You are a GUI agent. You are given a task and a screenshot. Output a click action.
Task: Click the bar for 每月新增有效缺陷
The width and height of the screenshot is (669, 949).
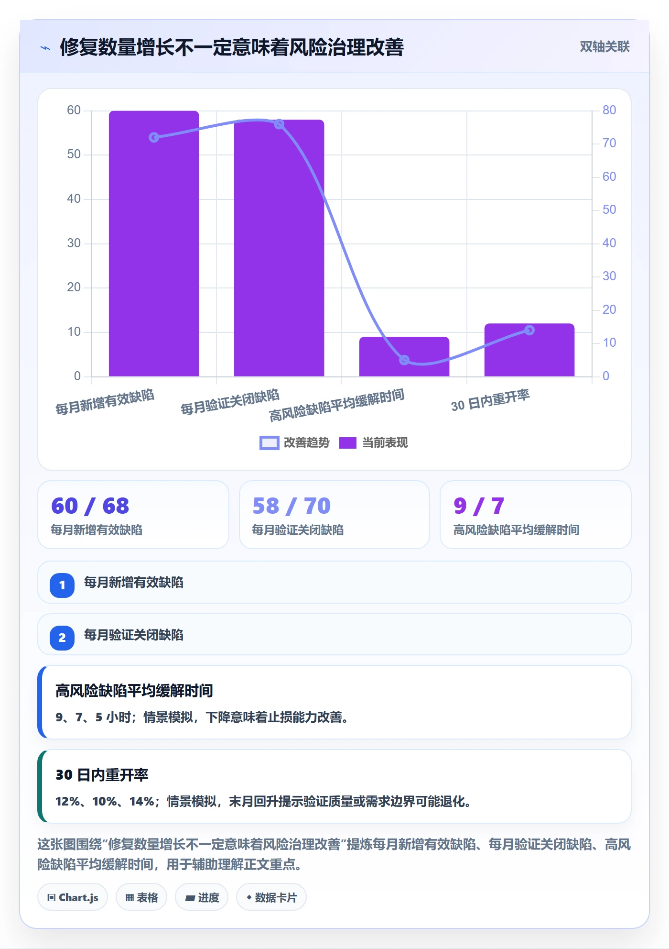pos(154,243)
